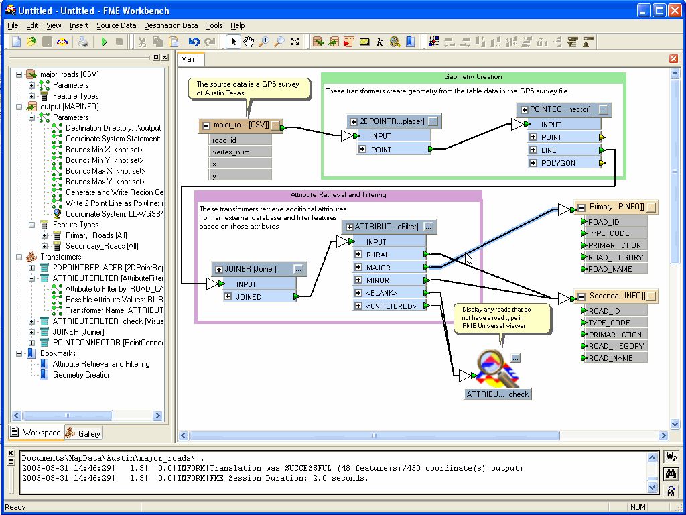Screen dimensions: 686x515
Task: Open search with the binoculars icon
Action: pos(671,474)
